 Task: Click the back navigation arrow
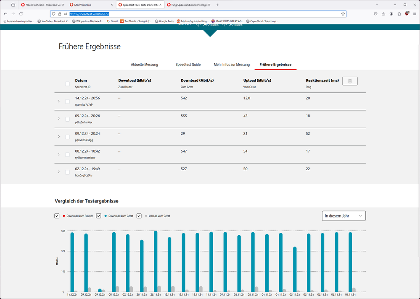5,14
